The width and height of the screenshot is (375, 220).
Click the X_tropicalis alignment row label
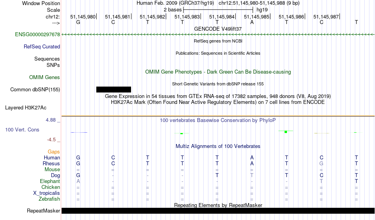[x=47, y=193]
